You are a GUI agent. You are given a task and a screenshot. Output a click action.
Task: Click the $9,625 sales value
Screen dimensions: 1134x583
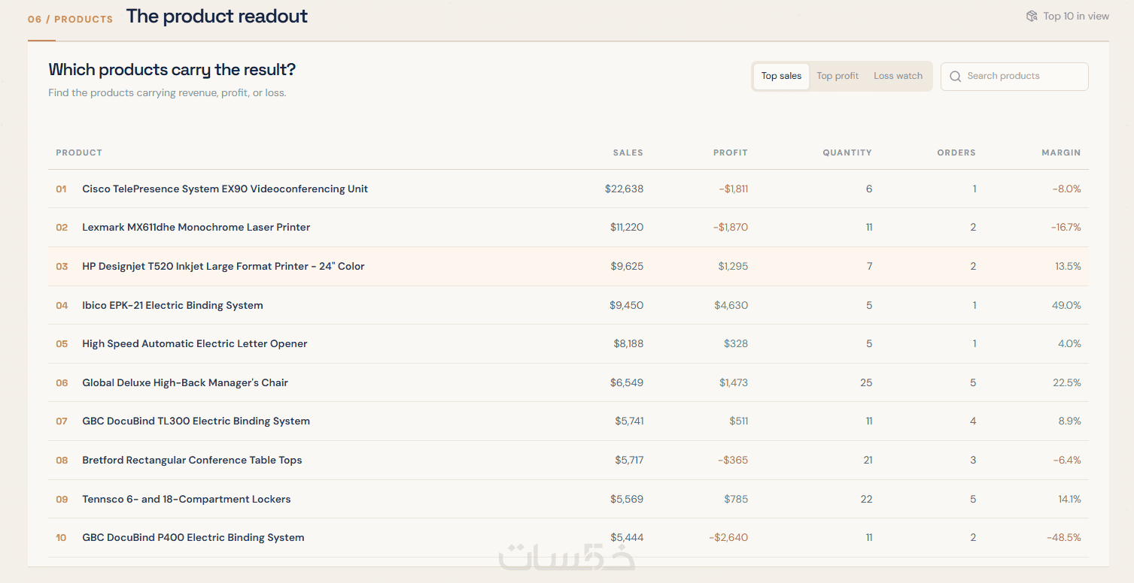pos(628,267)
